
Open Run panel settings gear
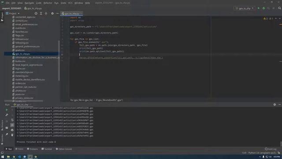[275, 105]
